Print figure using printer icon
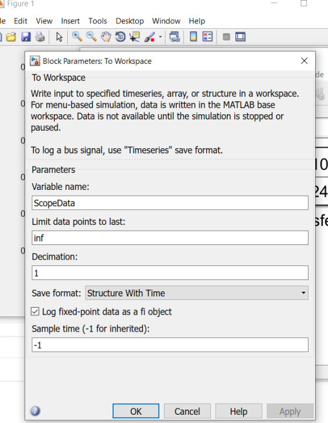328x423 pixels. point(40,37)
